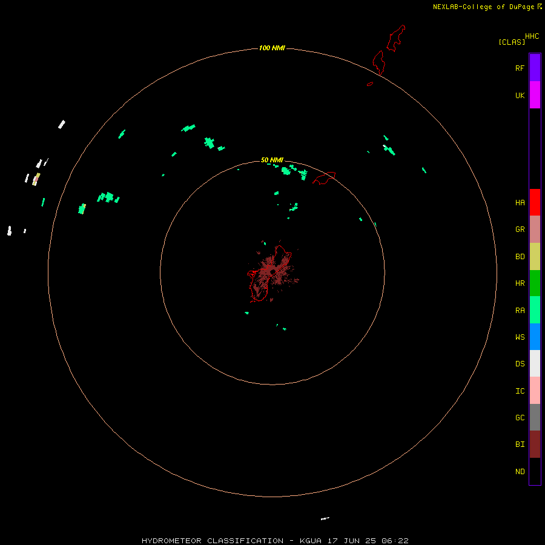The image size is (545, 545).
Task: Click the IC legend label
Action: 520,391
